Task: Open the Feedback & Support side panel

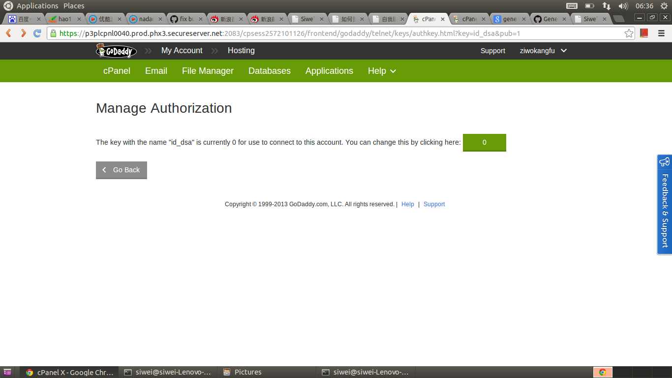Action: (x=664, y=204)
